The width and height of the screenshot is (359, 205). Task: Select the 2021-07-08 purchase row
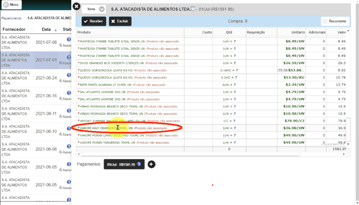[35, 42]
